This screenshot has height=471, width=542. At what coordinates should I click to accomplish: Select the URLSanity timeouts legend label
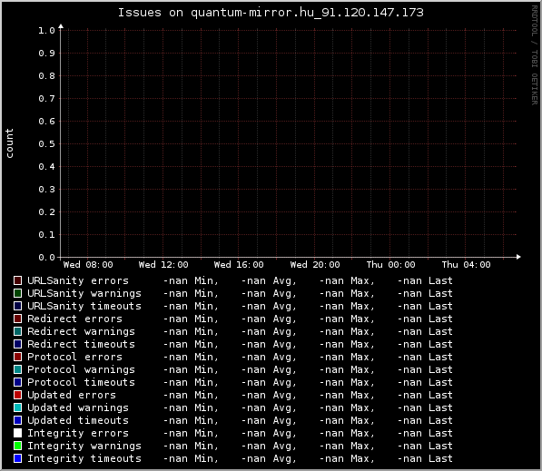(x=84, y=306)
